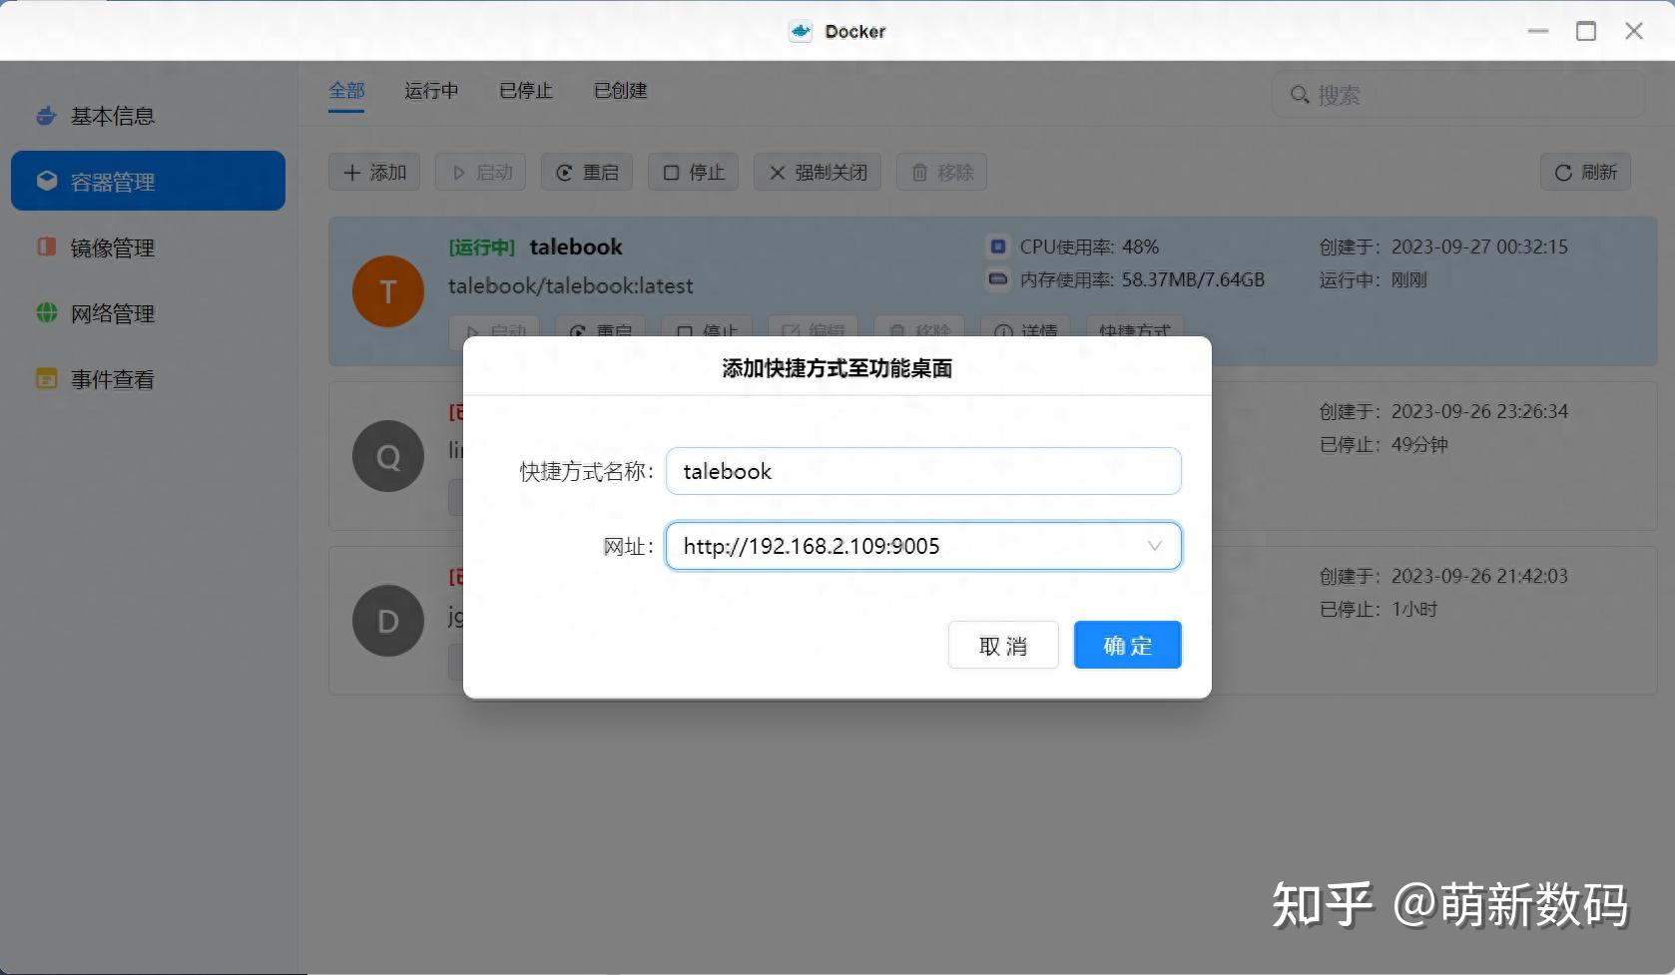Viewport: 1675px width, 975px height.
Task: Switch to the 运行中 tab
Action: pos(430,91)
